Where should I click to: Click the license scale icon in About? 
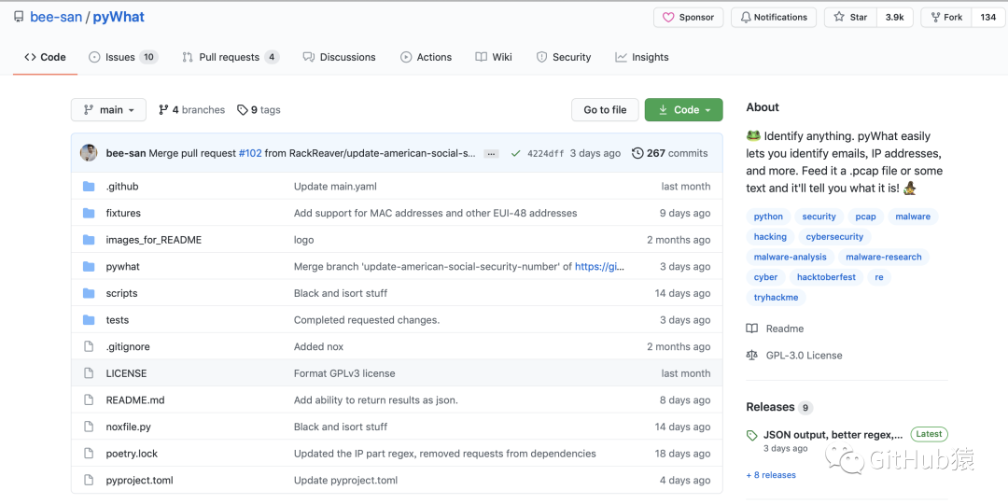pos(751,355)
